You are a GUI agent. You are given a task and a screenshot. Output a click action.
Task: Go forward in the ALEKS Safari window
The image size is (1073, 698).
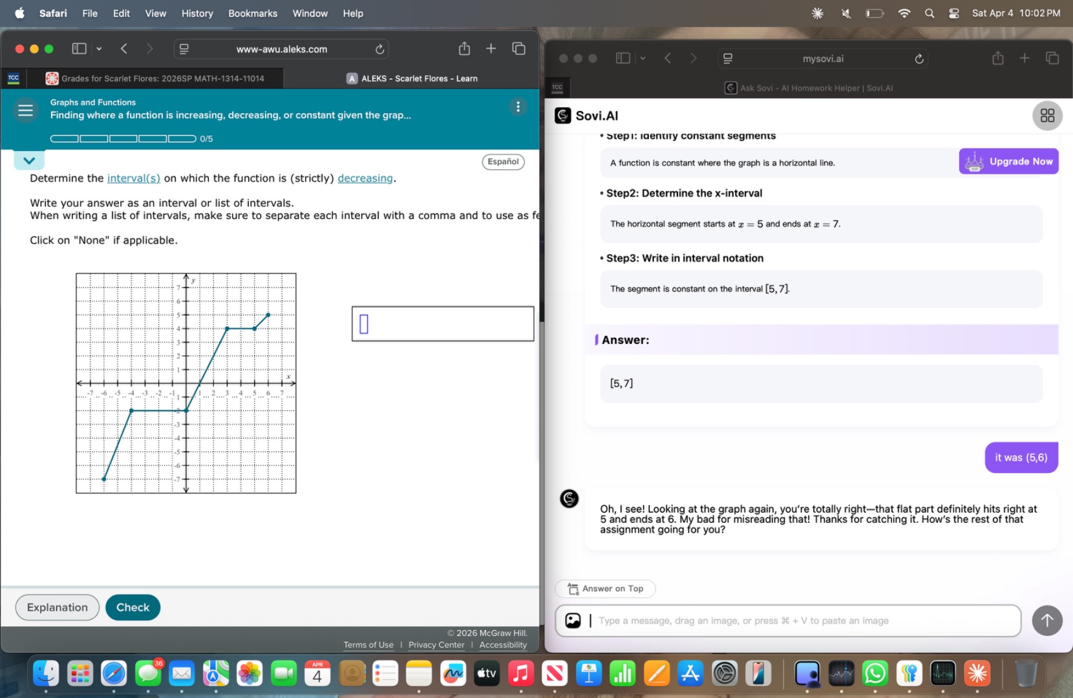[149, 48]
